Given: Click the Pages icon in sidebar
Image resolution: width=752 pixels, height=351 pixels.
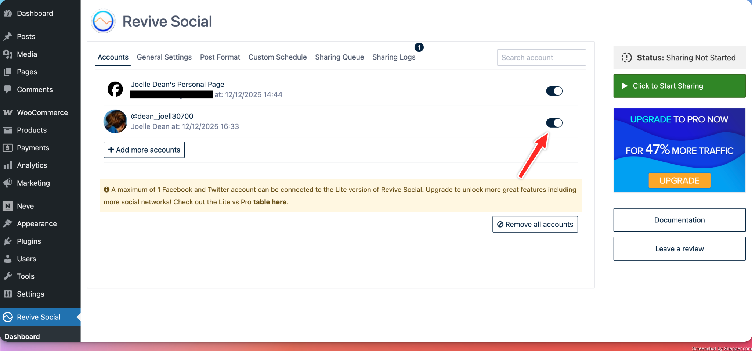Looking at the screenshot, I should pos(8,72).
